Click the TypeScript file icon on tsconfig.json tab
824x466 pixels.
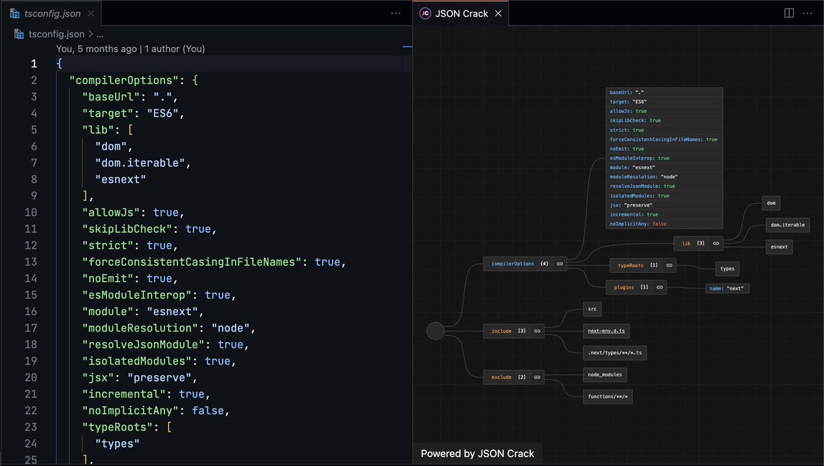pos(14,12)
